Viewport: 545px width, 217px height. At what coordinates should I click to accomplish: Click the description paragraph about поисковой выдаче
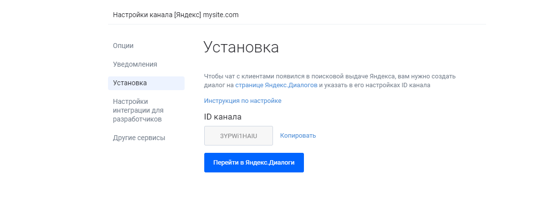[x=329, y=81]
